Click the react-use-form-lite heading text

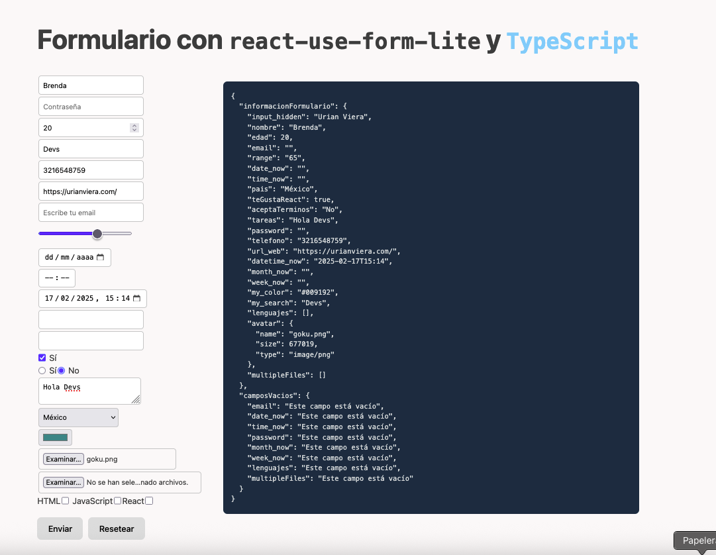[355, 41]
